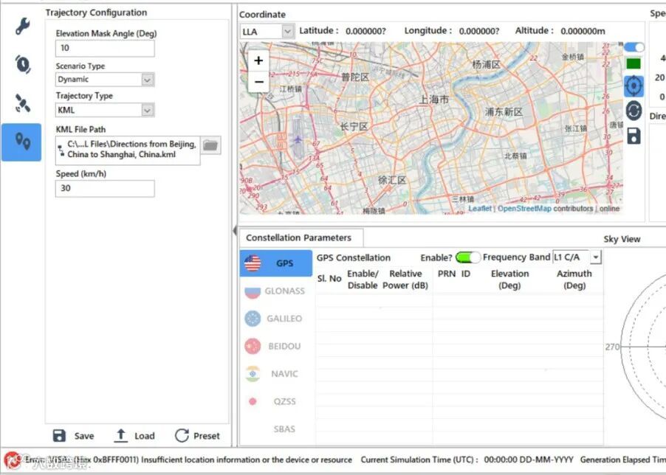Select the BEIDOU constellation tab
The image size is (666, 475).
tap(276, 346)
